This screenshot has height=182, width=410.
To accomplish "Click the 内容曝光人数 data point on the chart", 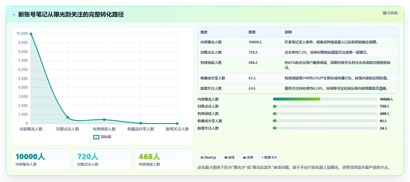I will tap(31, 34).
